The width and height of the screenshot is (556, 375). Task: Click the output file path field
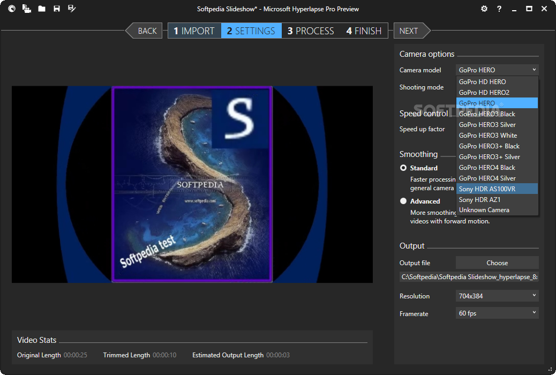(469, 277)
